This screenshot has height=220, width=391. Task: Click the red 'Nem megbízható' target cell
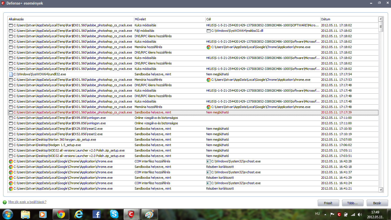(x=218, y=112)
